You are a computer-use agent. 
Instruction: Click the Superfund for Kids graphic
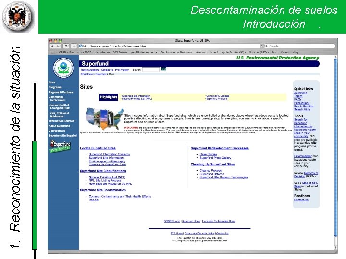[60, 146]
